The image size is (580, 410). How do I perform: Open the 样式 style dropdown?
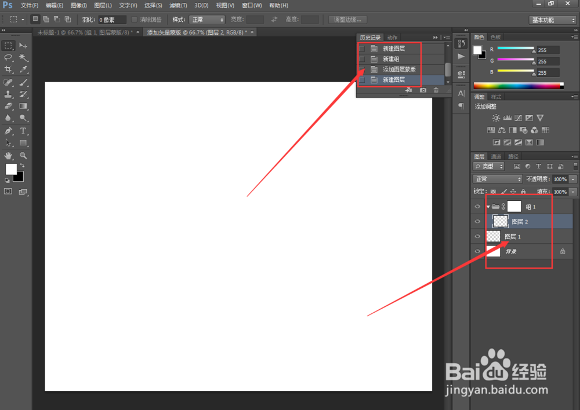207,20
